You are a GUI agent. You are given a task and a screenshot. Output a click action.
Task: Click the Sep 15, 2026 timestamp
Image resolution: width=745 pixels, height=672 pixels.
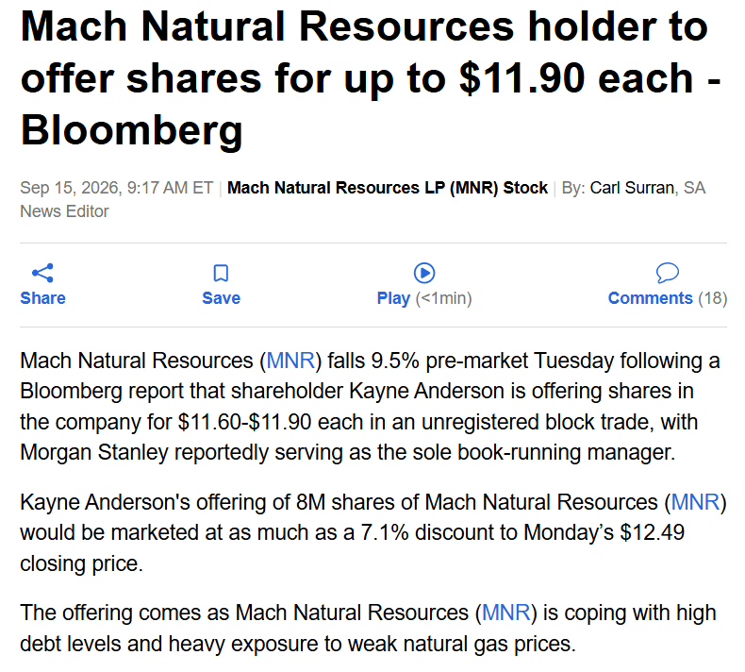116,188
